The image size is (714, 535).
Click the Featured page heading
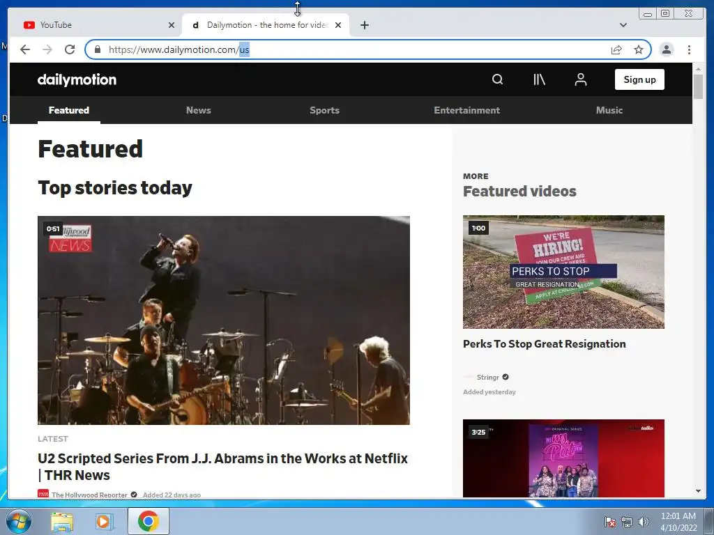tap(90, 149)
